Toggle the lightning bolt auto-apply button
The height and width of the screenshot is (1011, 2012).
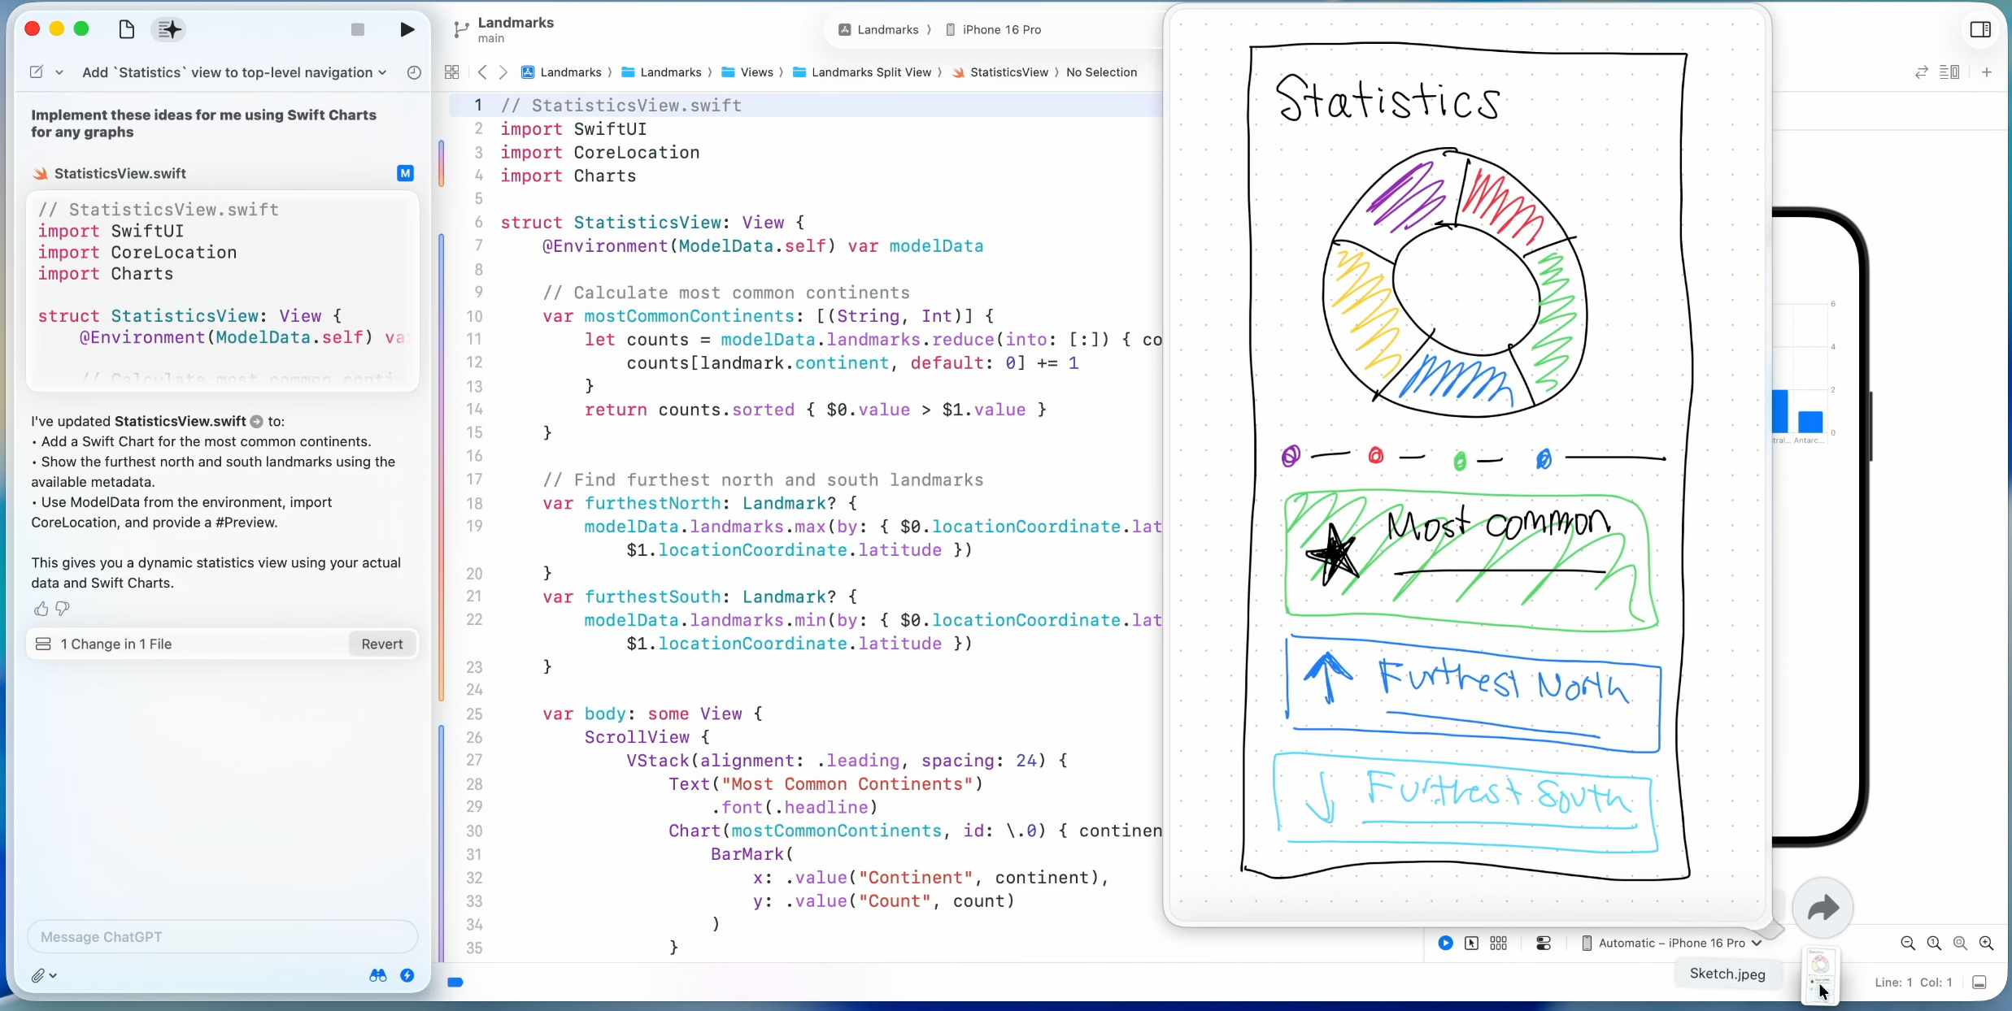pos(407,975)
